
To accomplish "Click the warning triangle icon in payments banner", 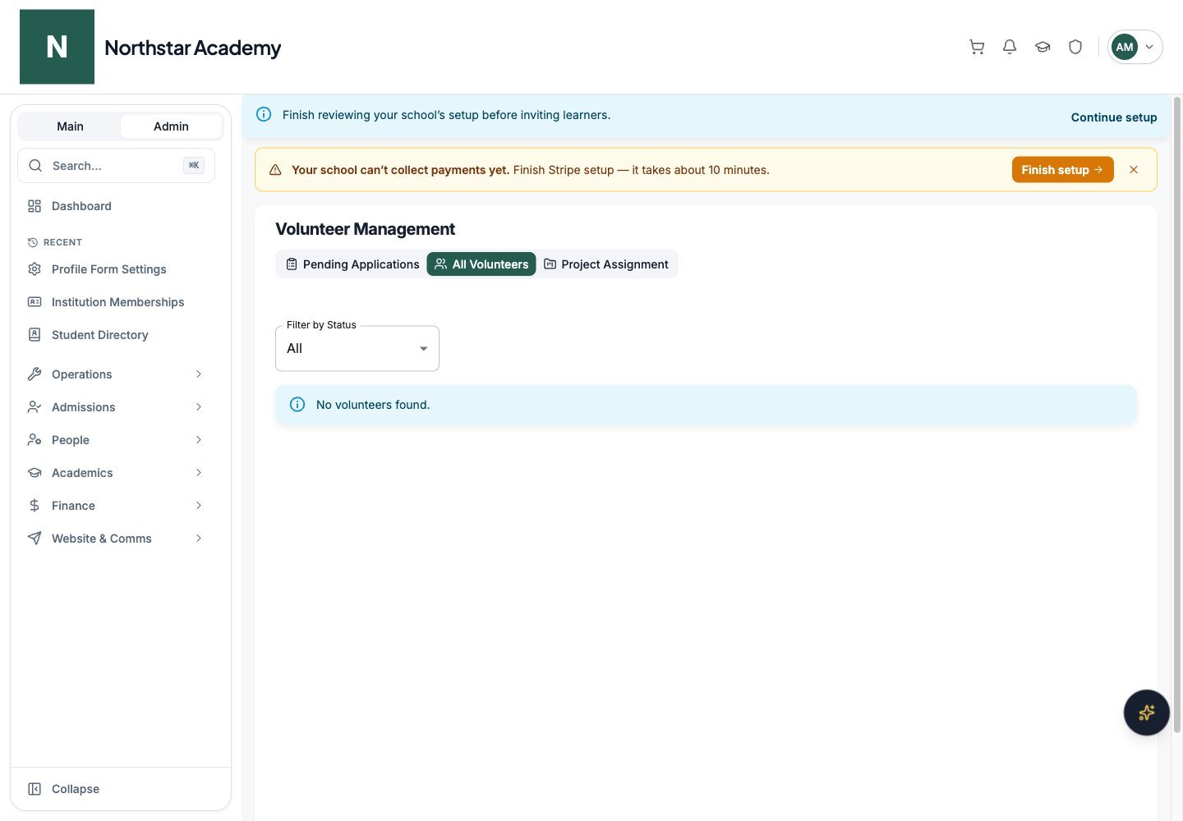I will pos(275,170).
